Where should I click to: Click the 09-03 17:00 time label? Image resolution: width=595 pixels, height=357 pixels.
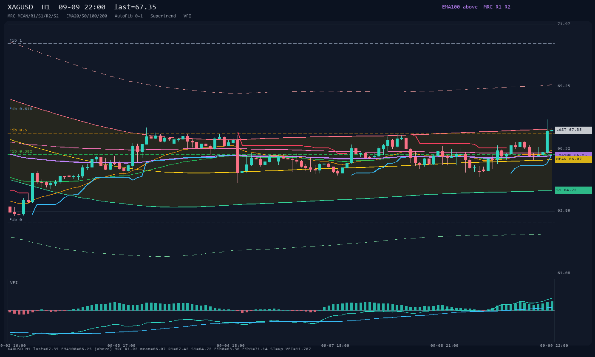[x=122, y=346]
